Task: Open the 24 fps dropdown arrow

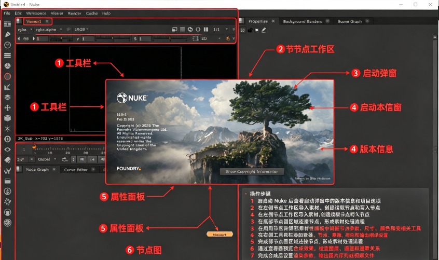Action: click(32, 159)
